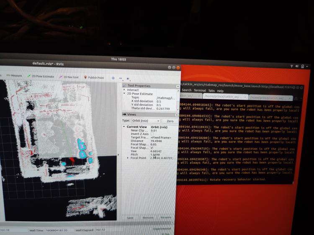The width and height of the screenshot is (314, 235).
Task: Click the Distance value field
Action: (x=158, y=141)
